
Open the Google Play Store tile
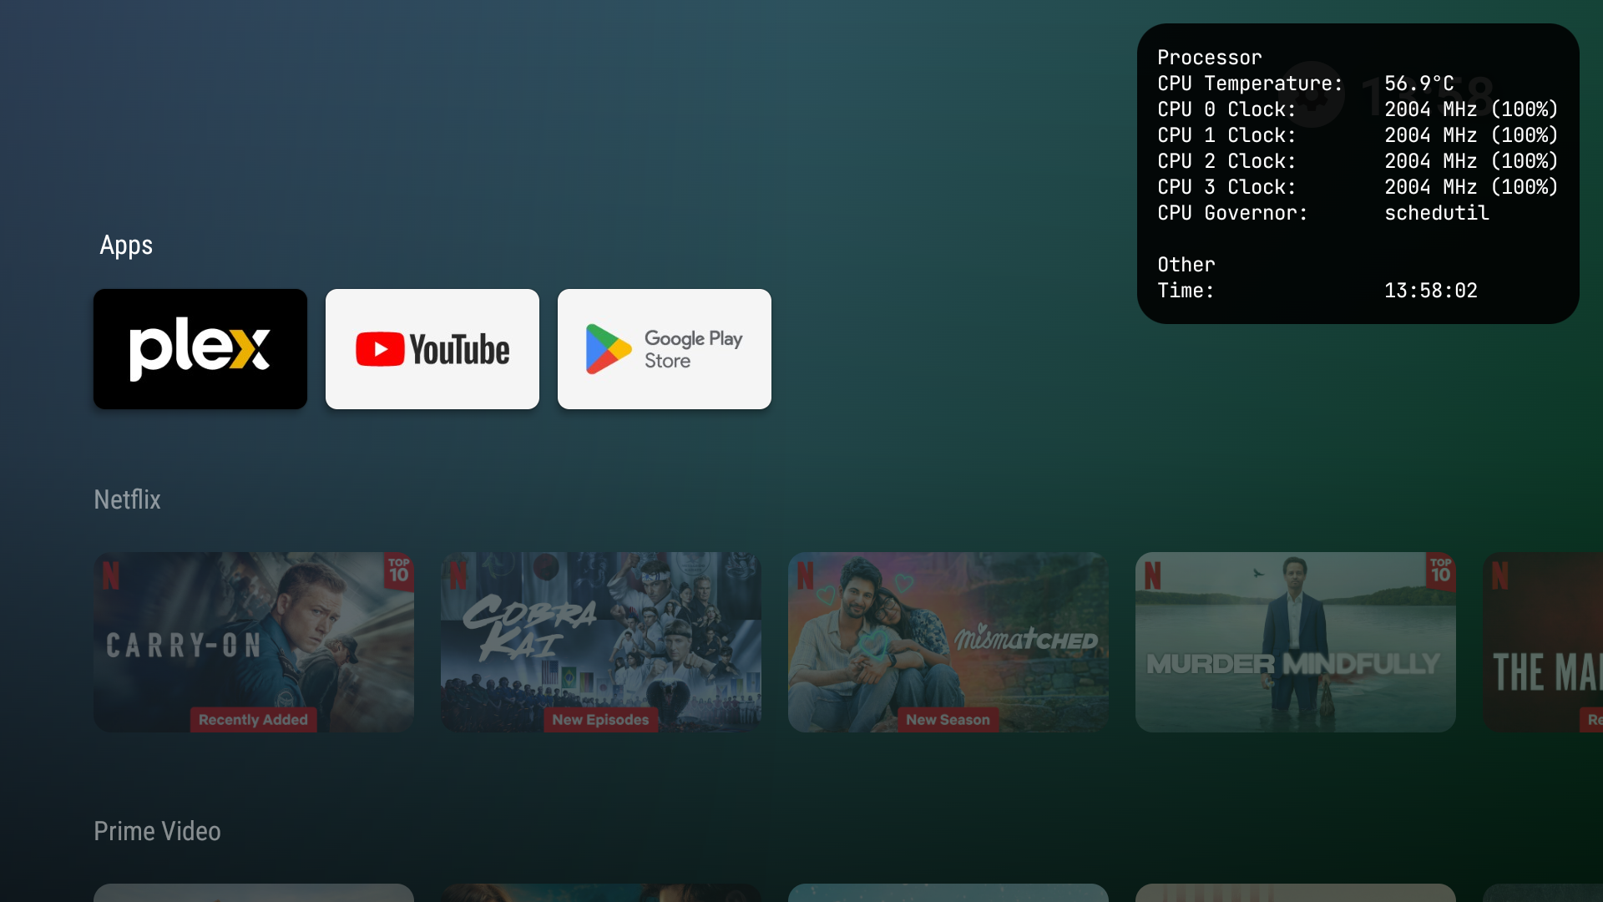pos(665,349)
